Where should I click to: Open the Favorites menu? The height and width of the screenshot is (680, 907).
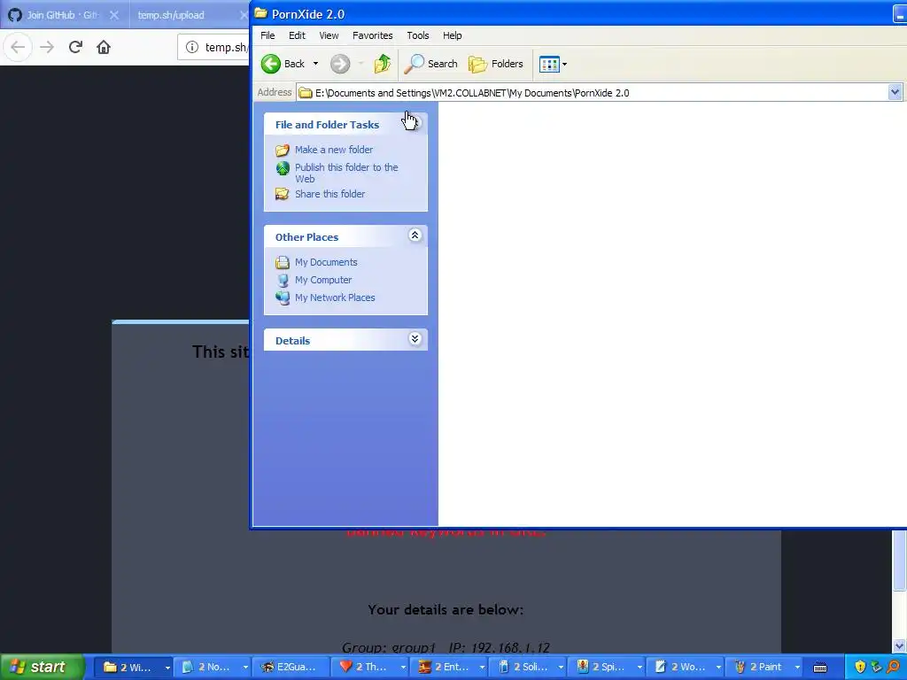coord(373,35)
